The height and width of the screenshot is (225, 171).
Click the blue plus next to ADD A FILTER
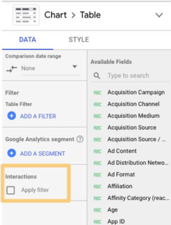[x=12, y=116]
